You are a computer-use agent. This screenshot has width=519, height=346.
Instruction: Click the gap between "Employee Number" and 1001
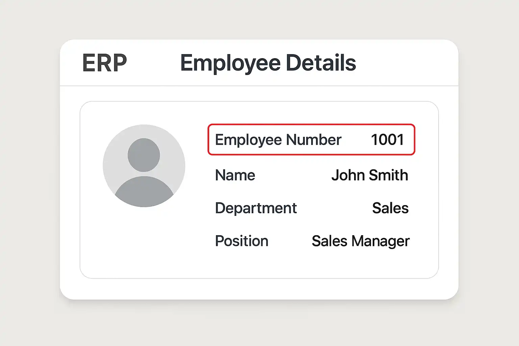356,140
